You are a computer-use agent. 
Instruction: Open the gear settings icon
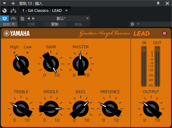click(x=132, y=24)
